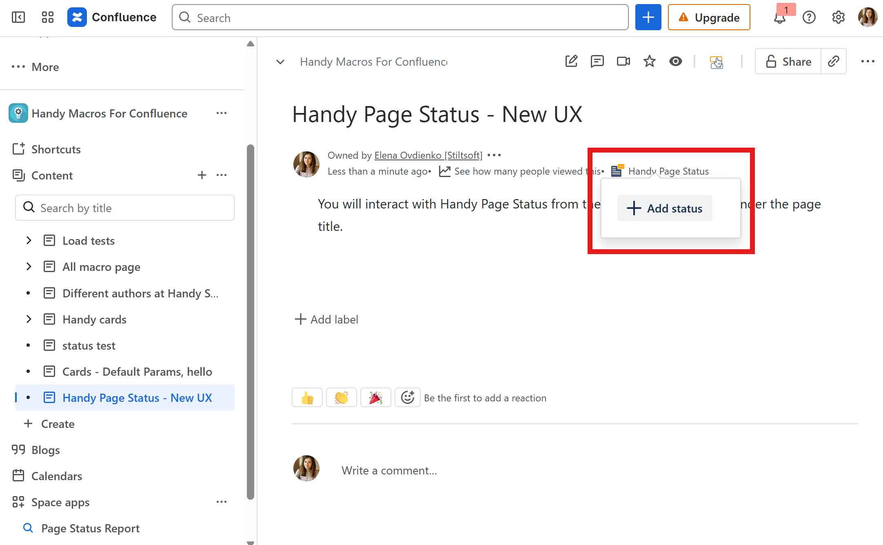Click the Handy presentation toolbar icon
883x545 pixels.
pos(716,62)
